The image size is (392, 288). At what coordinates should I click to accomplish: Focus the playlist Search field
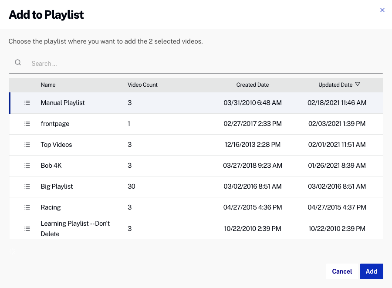(205, 64)
